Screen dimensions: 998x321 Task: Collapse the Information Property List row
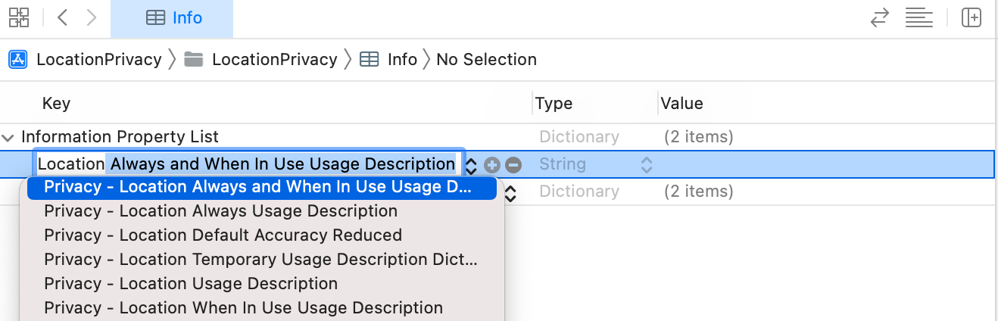(x=8, y=138)
